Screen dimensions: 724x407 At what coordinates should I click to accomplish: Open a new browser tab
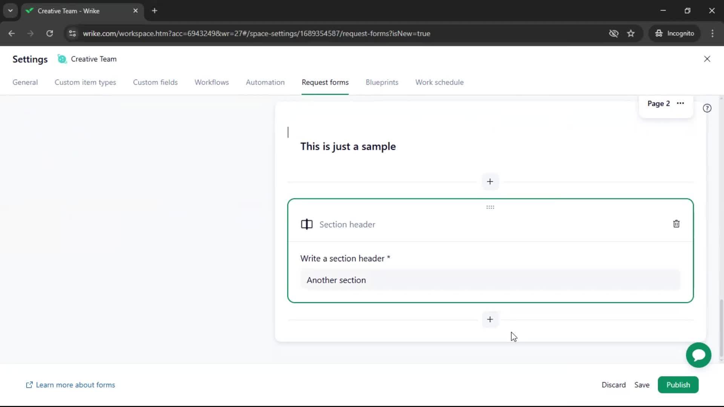point(155,11)
